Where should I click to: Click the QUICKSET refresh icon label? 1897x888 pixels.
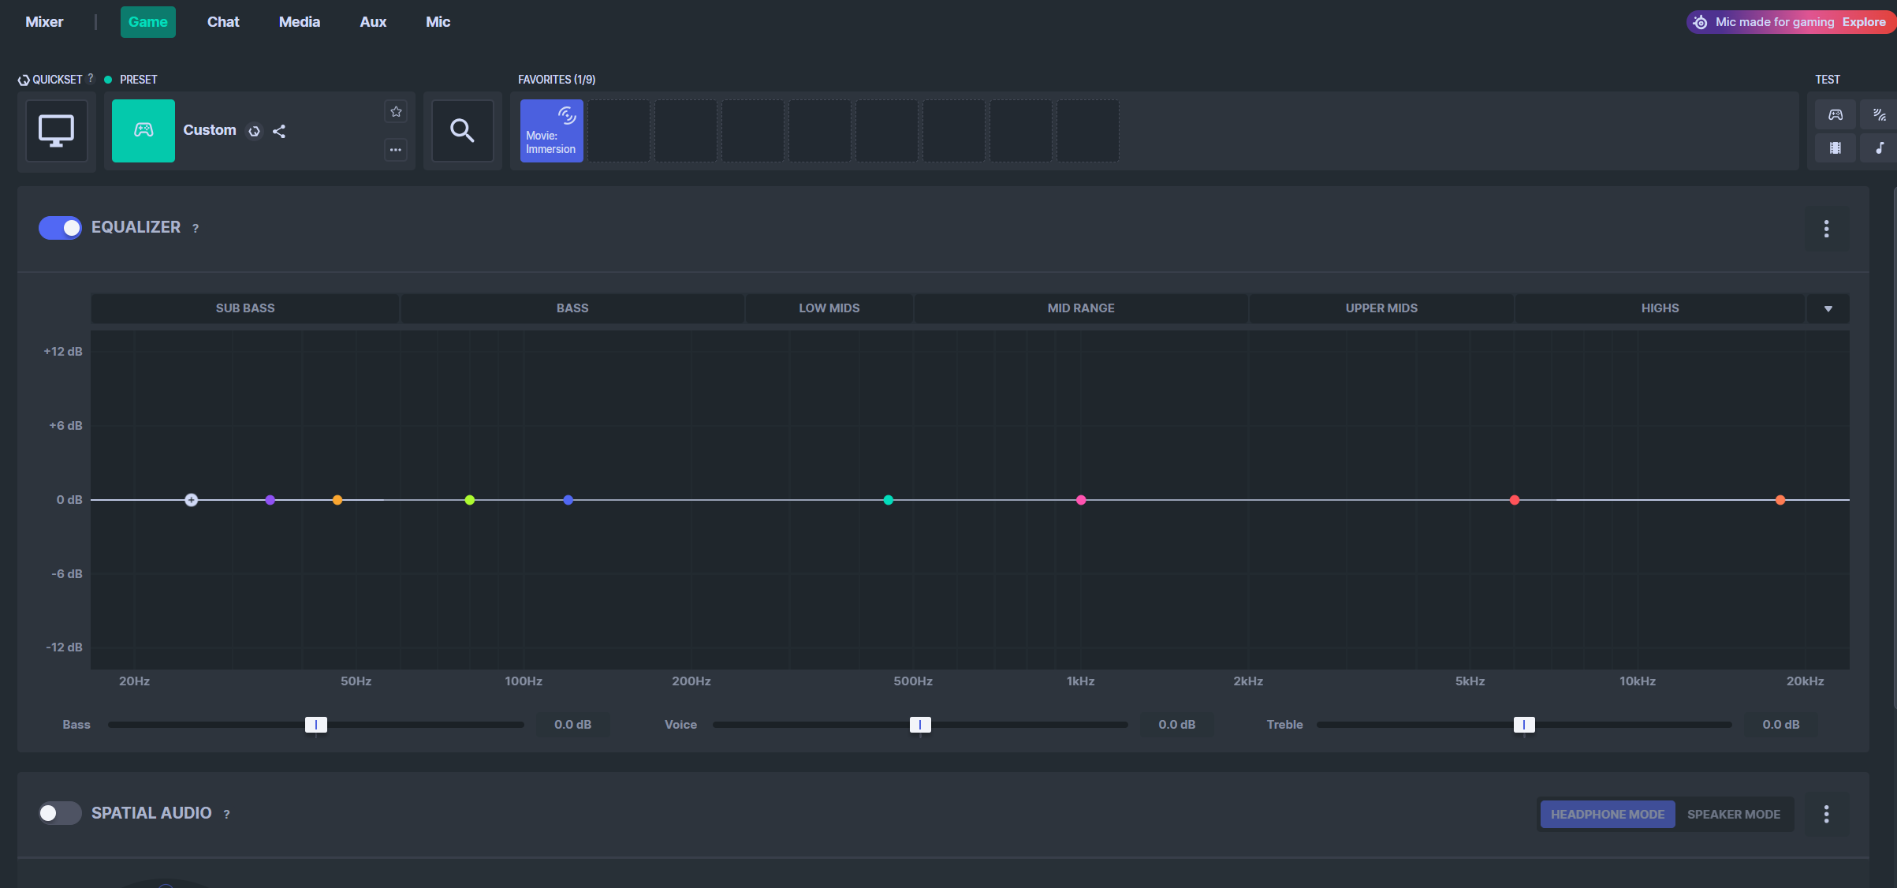[24, 80]
